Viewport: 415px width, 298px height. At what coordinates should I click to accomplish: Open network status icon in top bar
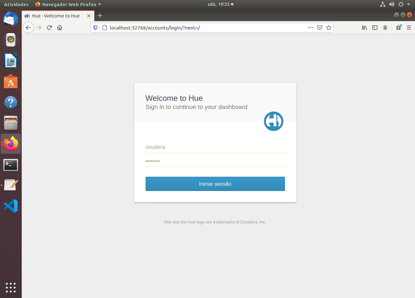coord(383,4)
